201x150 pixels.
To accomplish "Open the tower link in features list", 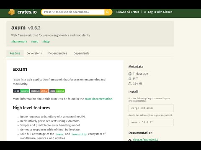I will [59, 134].
